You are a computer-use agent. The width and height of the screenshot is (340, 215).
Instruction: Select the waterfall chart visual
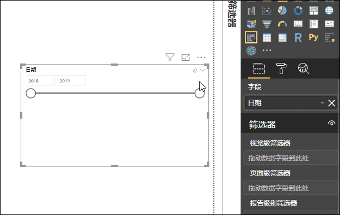click(x=251, y=11)
